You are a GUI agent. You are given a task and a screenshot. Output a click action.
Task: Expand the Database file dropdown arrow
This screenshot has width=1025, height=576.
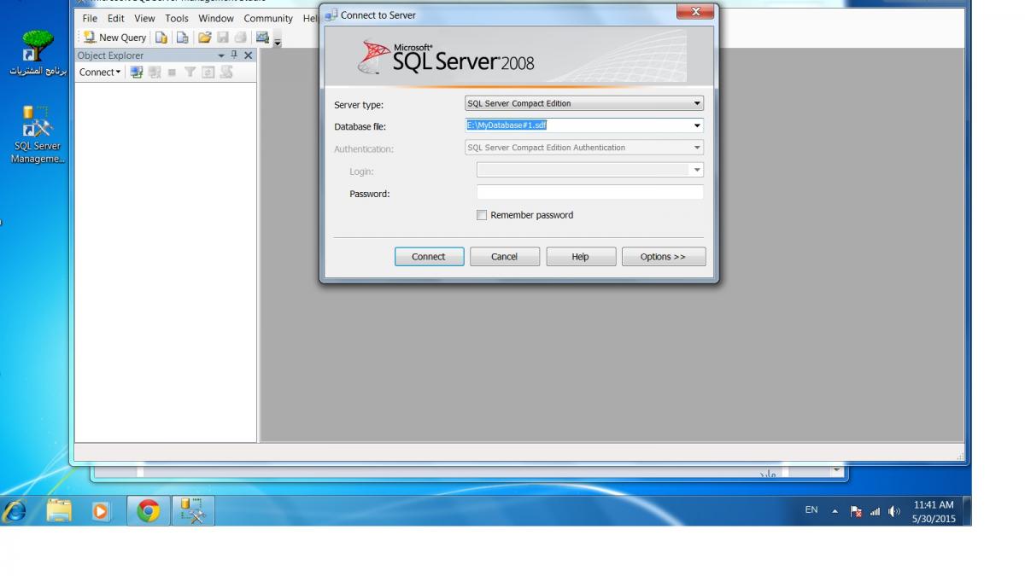pyautogui.click(x=697, y=125)
